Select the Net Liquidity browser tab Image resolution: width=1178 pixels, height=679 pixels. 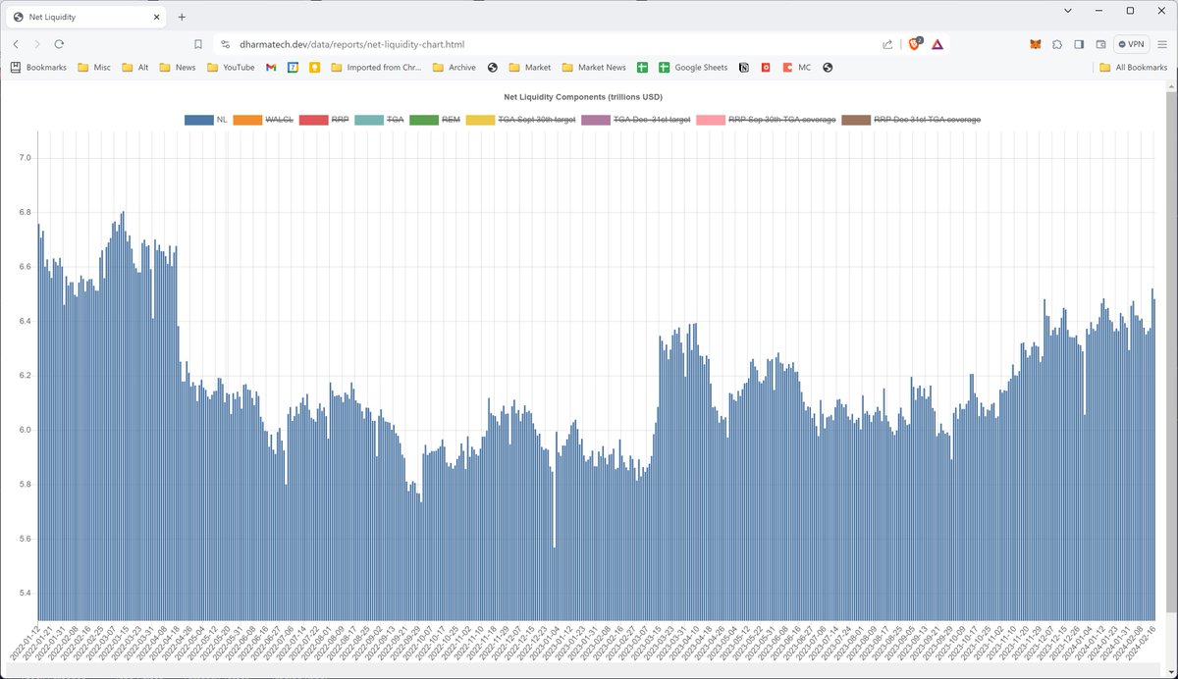tap(86, 17)
